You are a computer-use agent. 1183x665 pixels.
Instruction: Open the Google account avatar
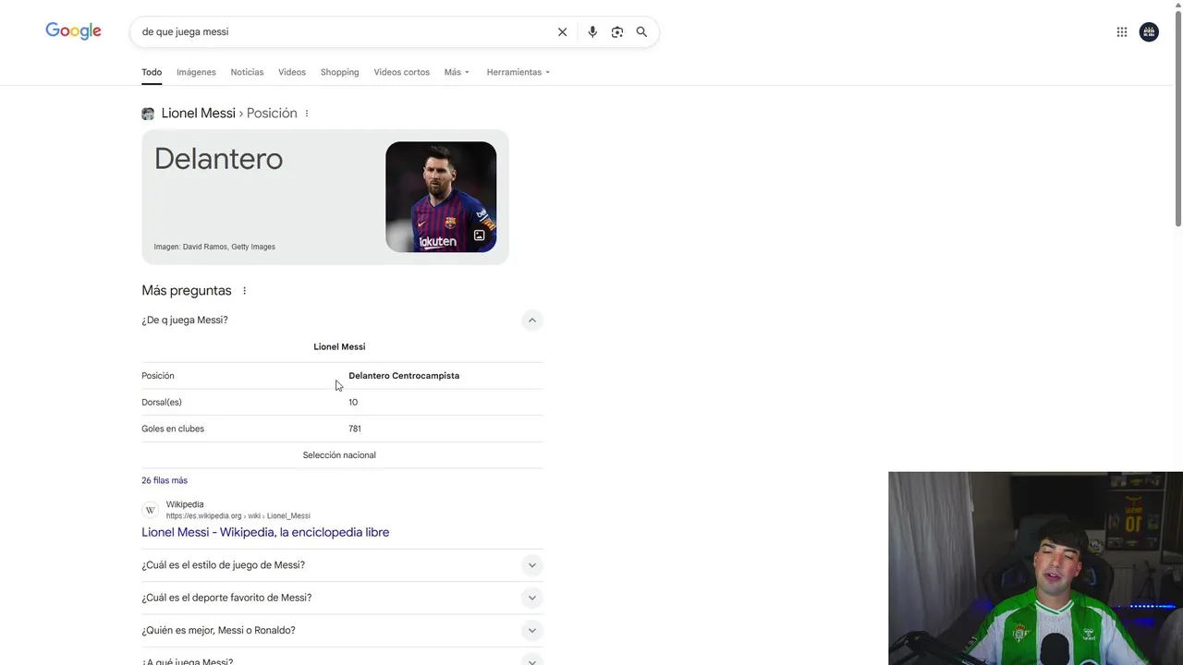pos(1149,31)
